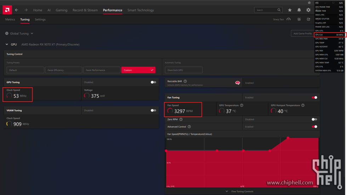Image resolution: width=347 pixels, height=195 pixels.
Task: Click the Resizable BAR help icon
Action: [185, 81]
